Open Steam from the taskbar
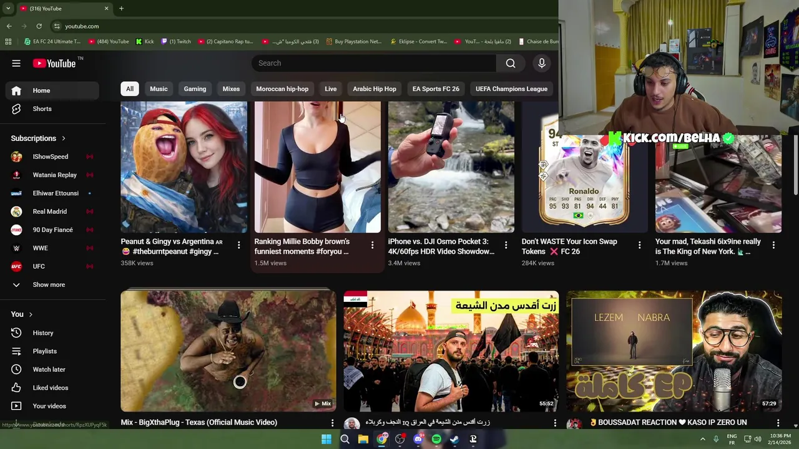The width and height of the screenshot is (799, 449). coord(454,440)
